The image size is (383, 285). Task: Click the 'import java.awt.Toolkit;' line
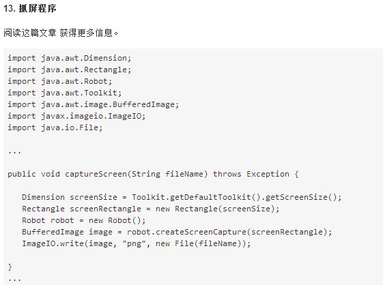(x=64, y=93)
